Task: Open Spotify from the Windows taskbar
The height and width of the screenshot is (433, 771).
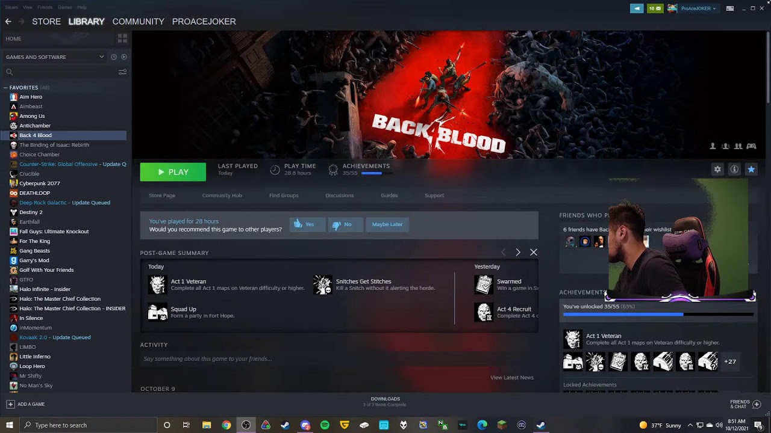Action: 325,425
